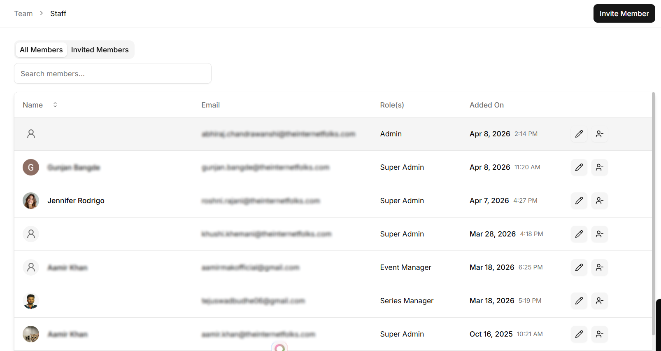Remove the Series Manager member
The width and height of the screenshot is (661, 351).
(599, 301)
